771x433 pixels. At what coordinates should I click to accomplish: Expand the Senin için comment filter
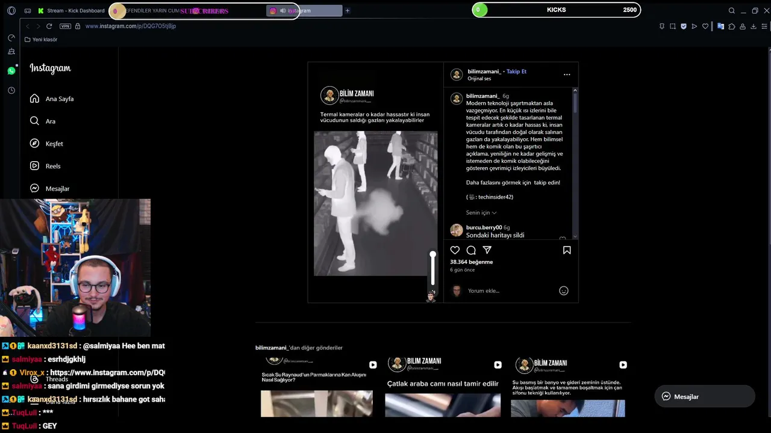[481, 213]
